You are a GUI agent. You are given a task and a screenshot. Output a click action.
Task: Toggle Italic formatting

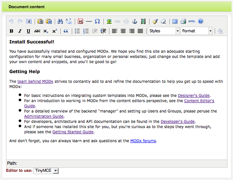click(x=20, y=31)
